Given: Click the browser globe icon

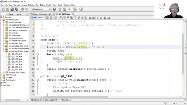Looking at the screenshot, I should click(54, 9).
